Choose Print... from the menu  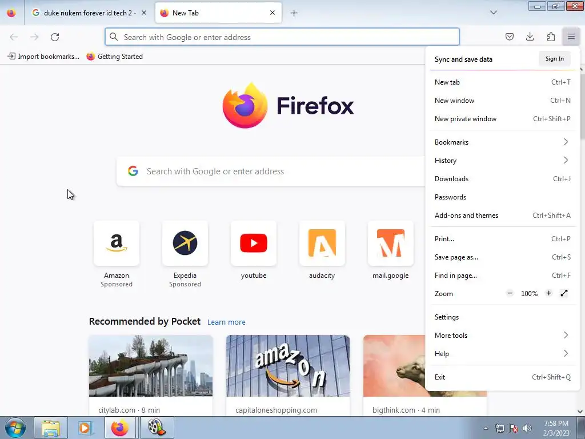[x=503, y=238]
